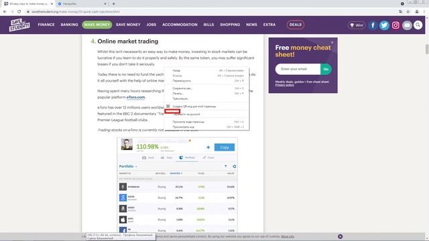Open a new browser tab with plus
Screen dimensions: 429x241
coord(113,4)
